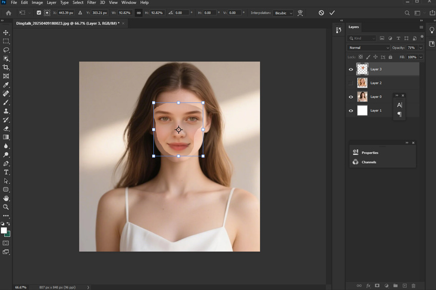Select the Dingtalk_20250409180023.jpg document tab
Screen dimensions: 436x290
tap(68, 24)
